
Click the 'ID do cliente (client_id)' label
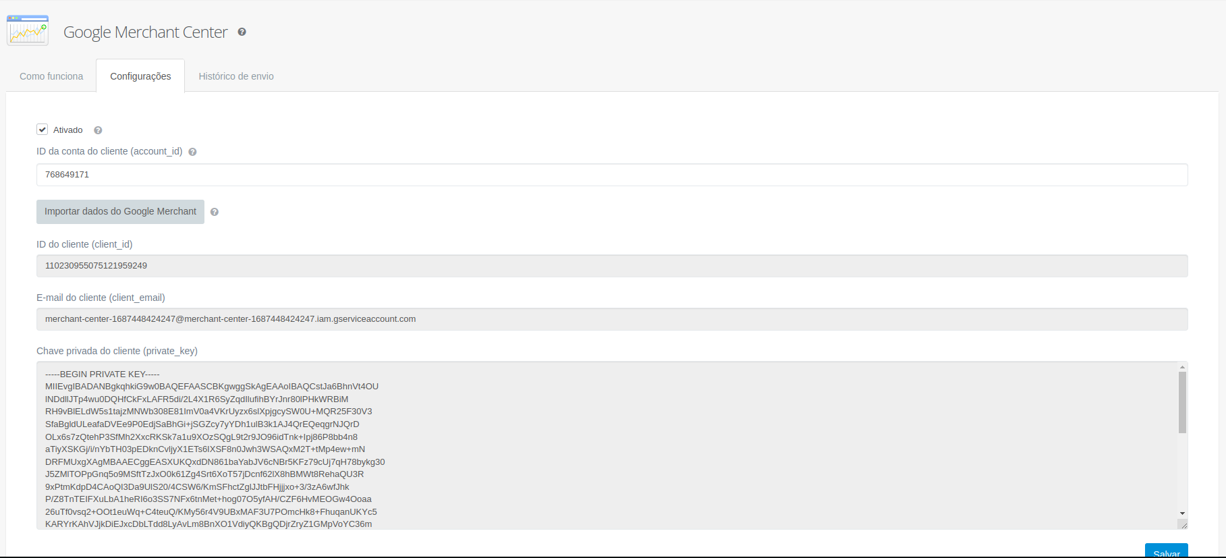point(84,244)
